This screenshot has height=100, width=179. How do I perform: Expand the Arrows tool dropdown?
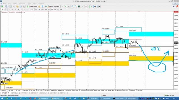click(x=33, y=9)
